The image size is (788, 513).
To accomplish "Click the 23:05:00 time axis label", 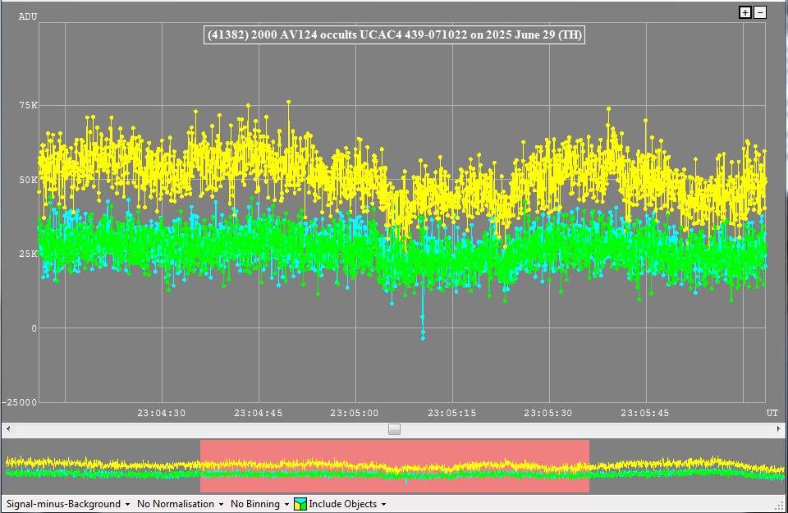I will click(355, 413).
